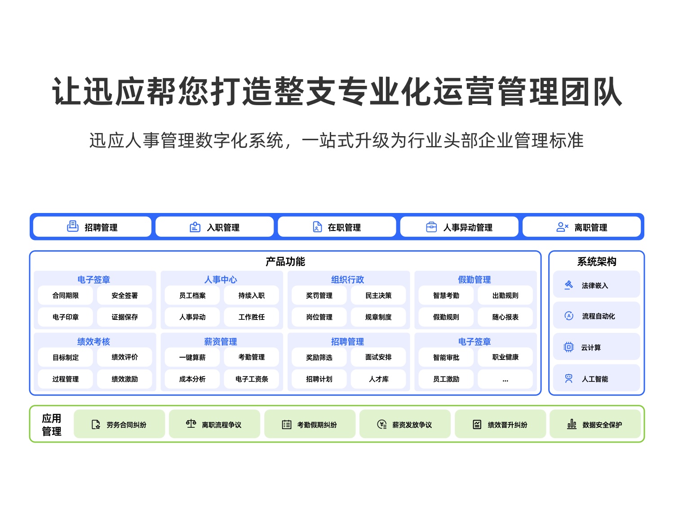Image resolution: width=674 pixels, height=523 pixels.
Task: Click the scales icon beside 离职流程争议
Action: pyautogui.click(x=191, y=424)
